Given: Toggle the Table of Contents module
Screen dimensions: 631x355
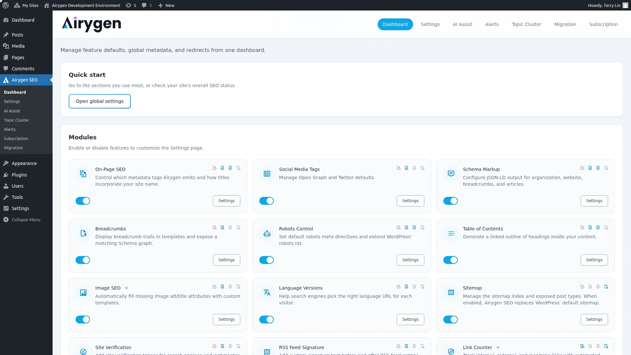Looking at the screenshot, I should click(451, 260).
